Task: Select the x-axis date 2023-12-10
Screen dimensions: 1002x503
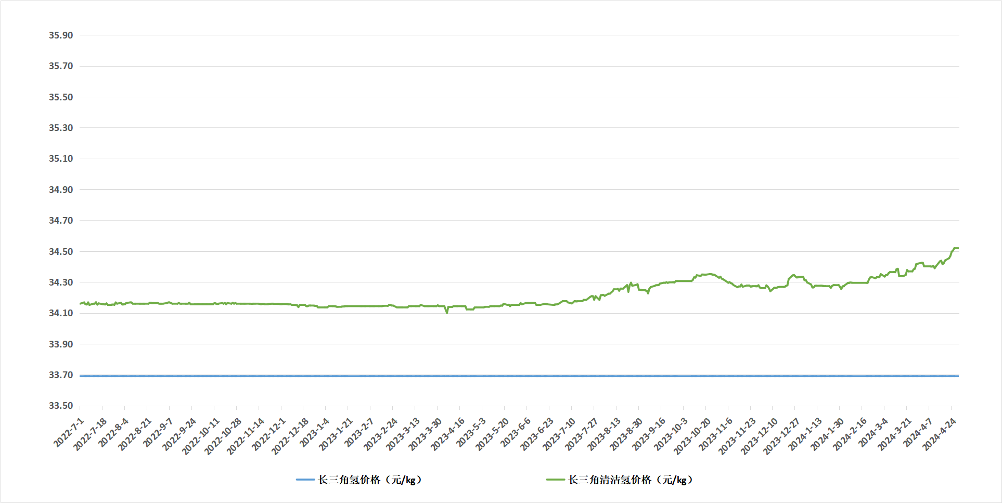Action: [759, 436]
